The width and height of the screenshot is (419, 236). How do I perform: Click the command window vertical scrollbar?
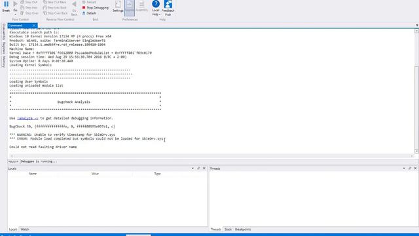416,91
